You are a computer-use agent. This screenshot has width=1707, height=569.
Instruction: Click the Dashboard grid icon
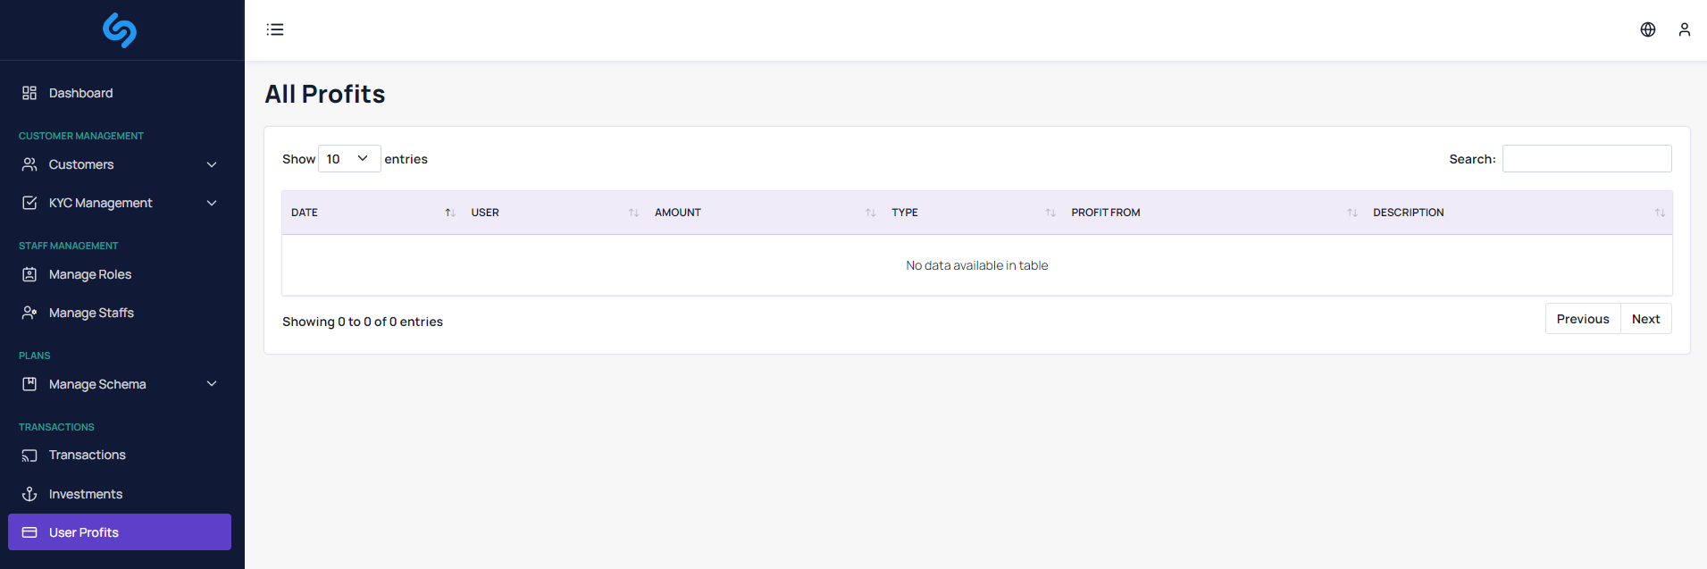click(x=29, y=93)
